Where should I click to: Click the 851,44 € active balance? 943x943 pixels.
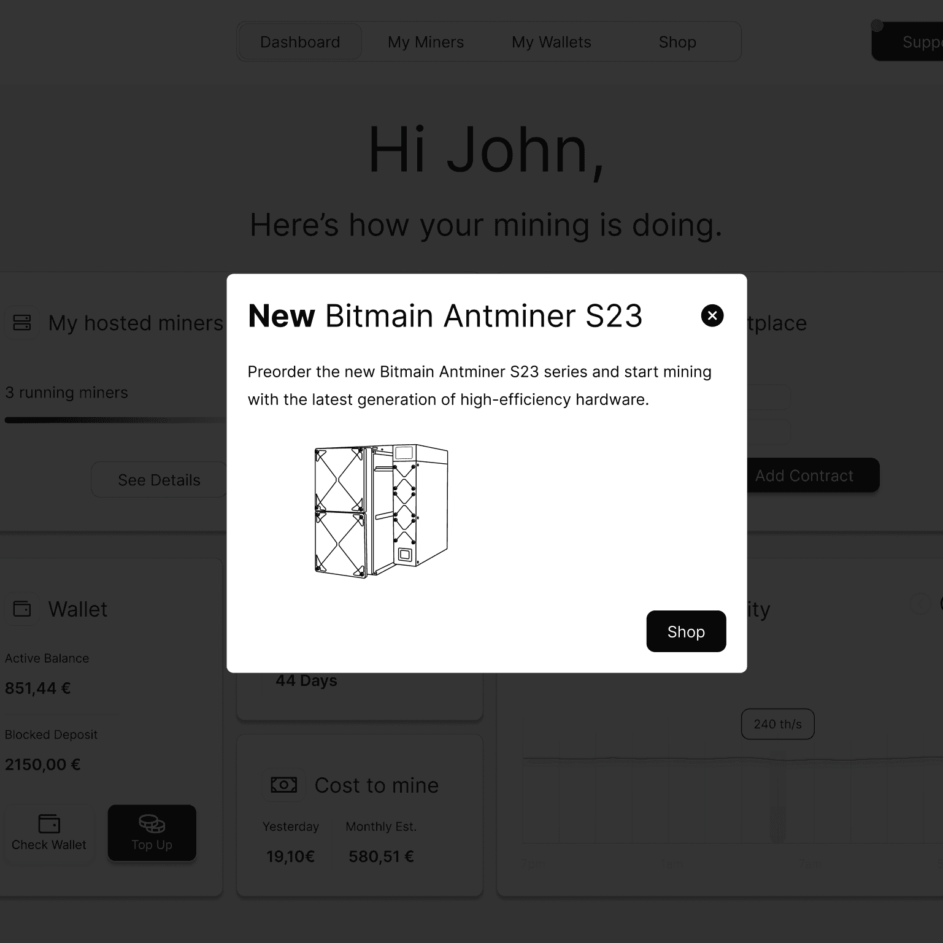[38, 688]
